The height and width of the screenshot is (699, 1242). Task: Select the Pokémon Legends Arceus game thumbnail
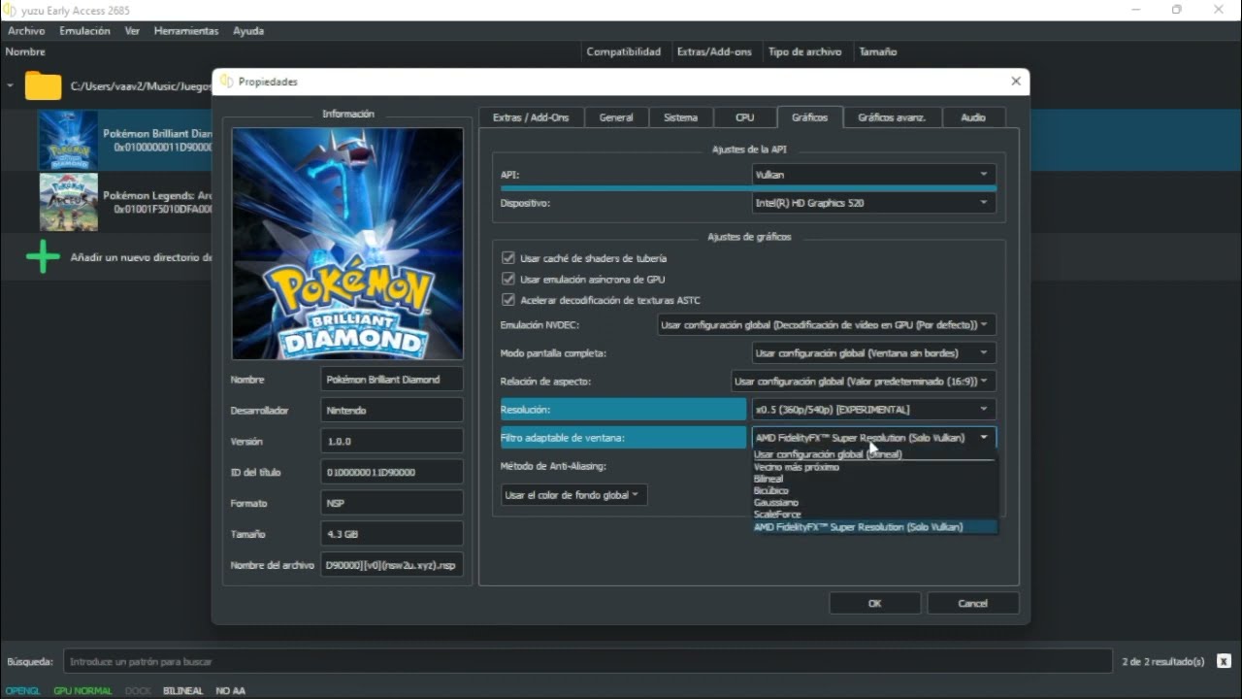pos(68,202)
